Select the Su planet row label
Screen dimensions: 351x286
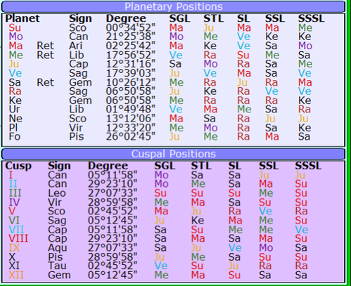(x=15, y=27)
